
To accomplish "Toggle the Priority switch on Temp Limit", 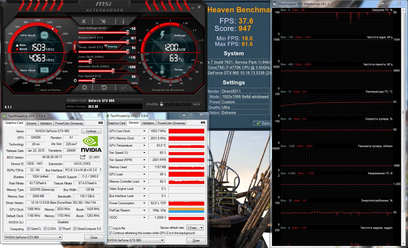I will 112,47.
